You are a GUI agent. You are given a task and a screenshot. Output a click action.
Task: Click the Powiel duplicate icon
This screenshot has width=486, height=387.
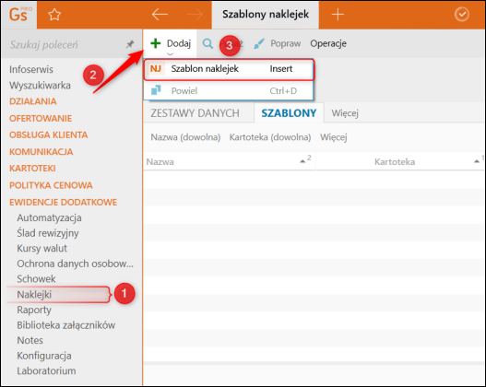pyautogui.click(x=156, y=90)
